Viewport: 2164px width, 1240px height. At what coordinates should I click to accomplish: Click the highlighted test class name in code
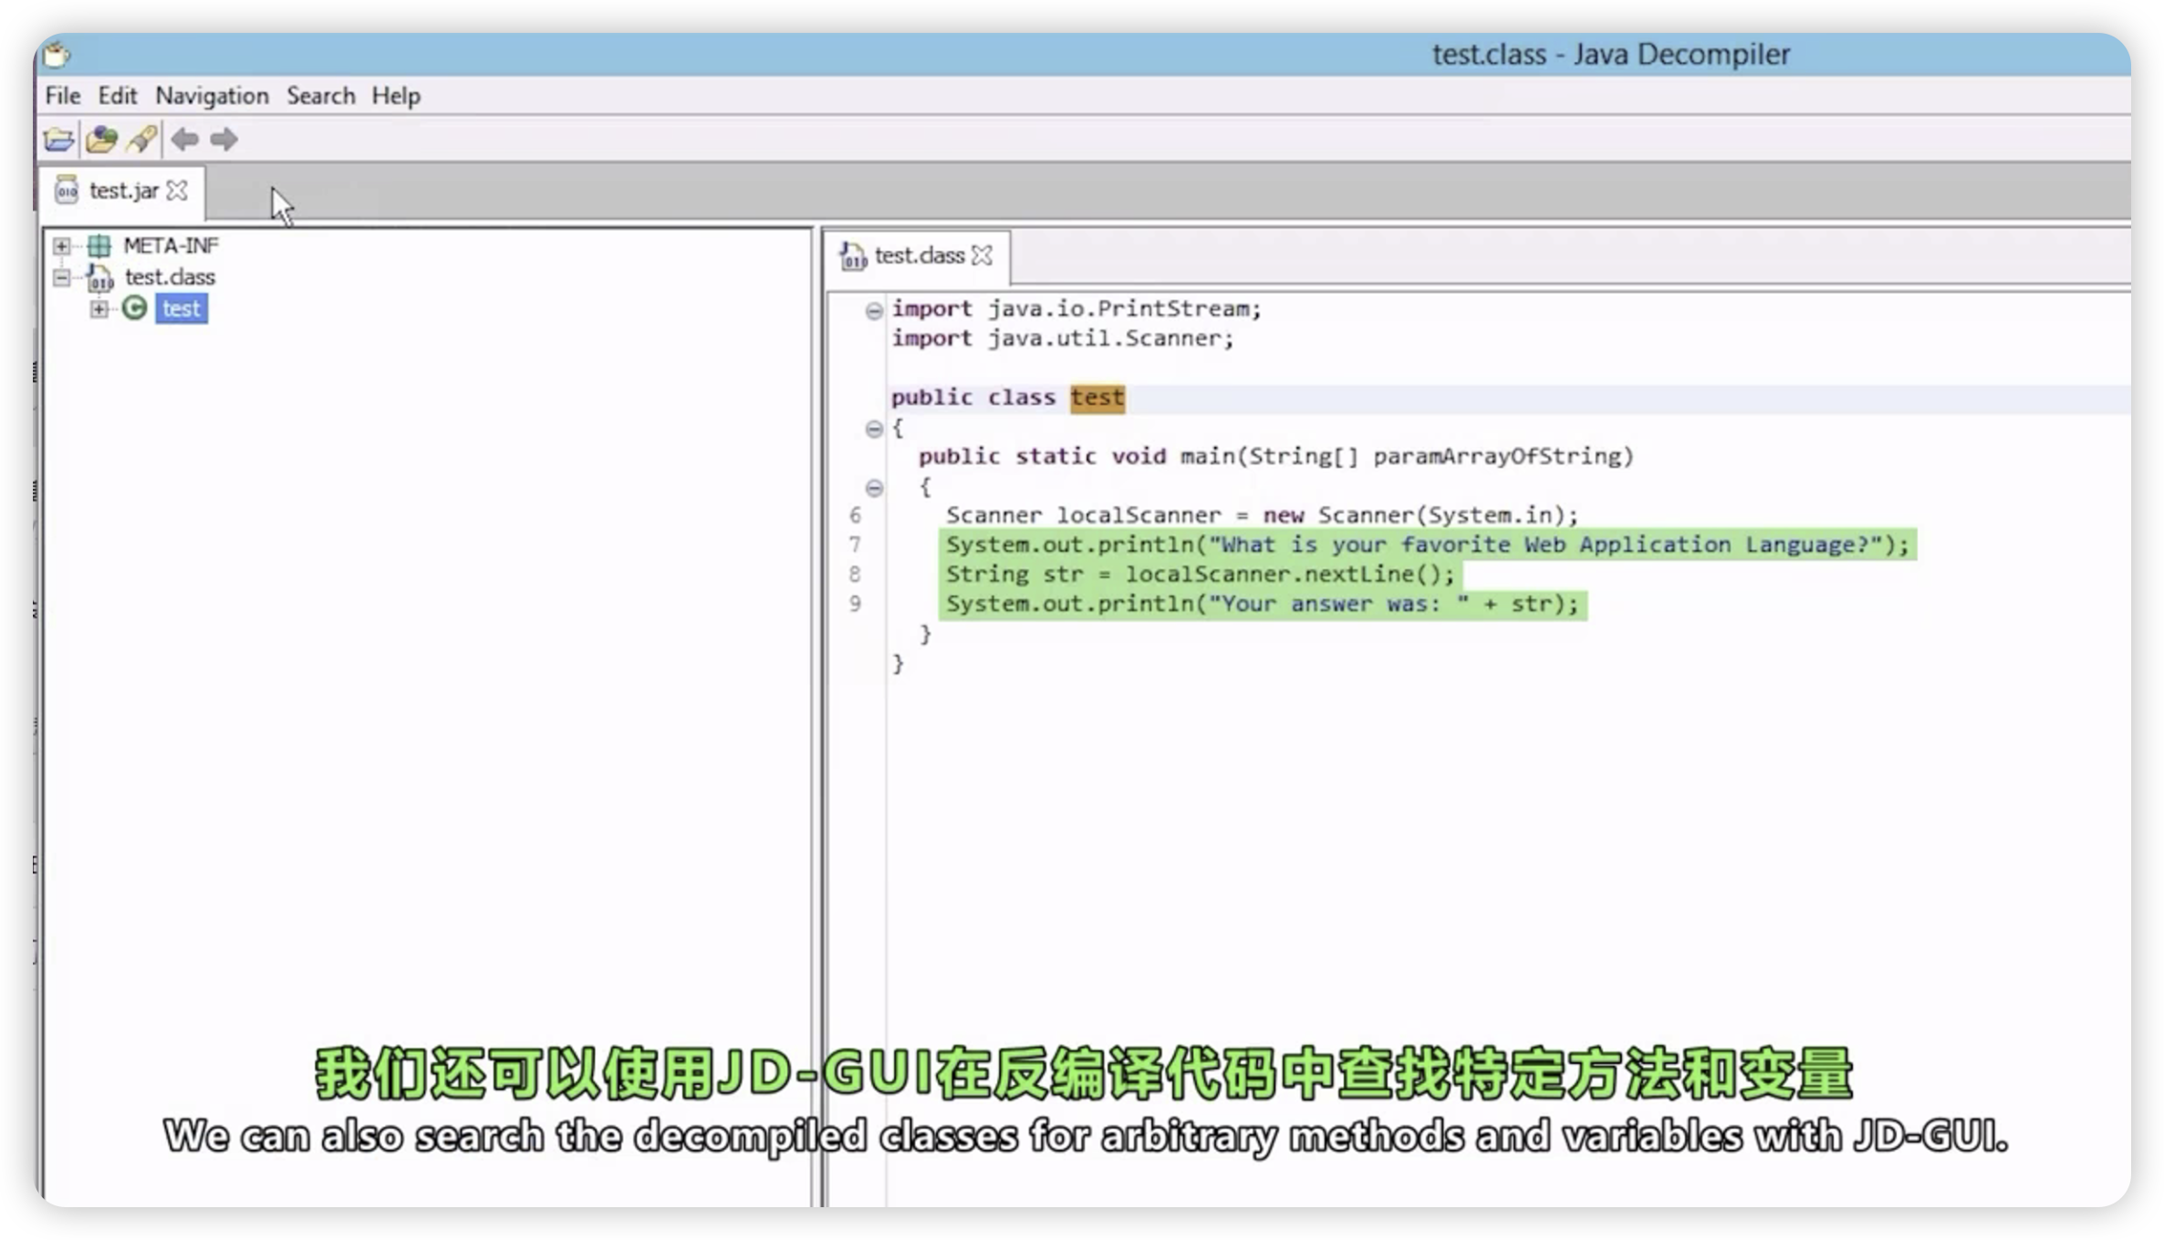1097,398
